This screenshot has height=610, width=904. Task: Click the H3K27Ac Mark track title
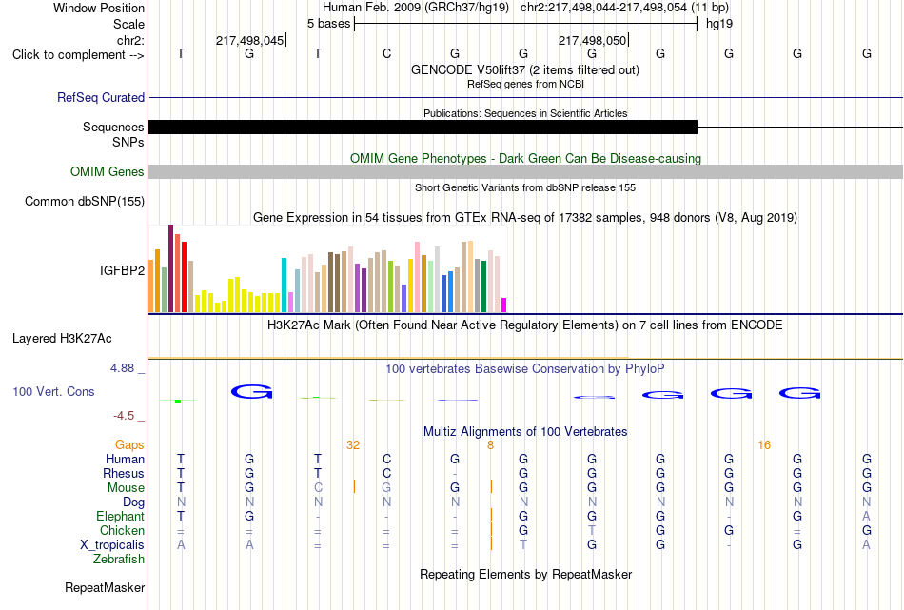coord(524,325)
